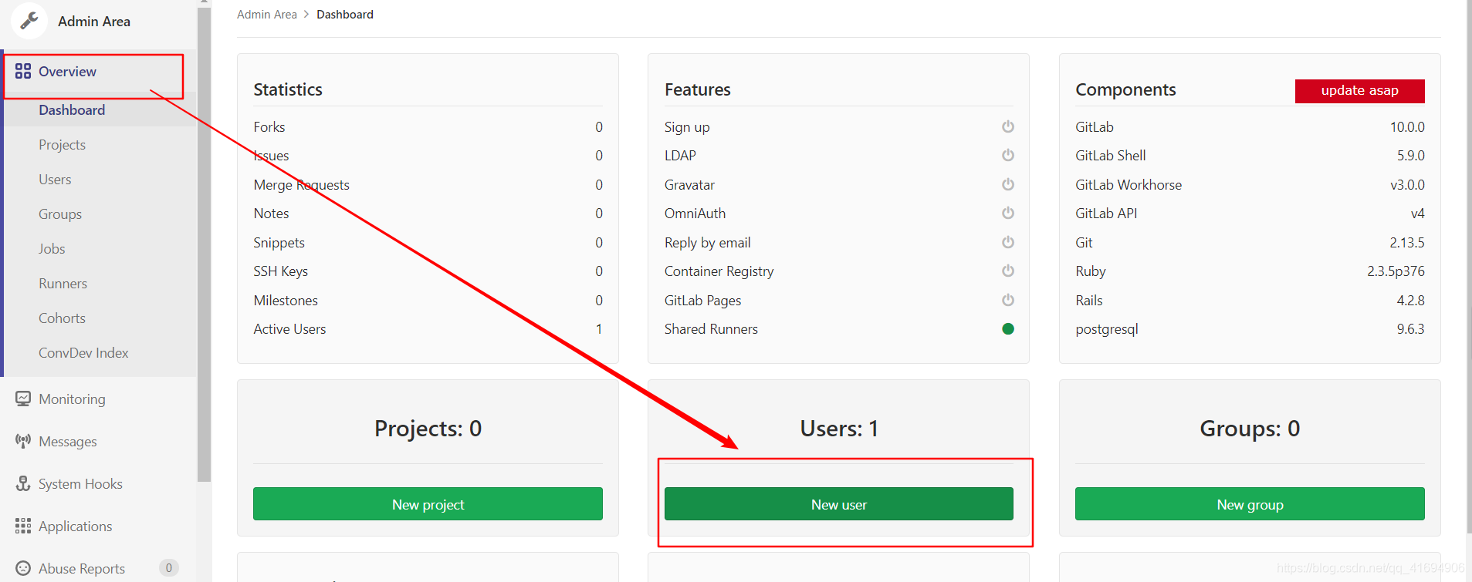Click the Statistics panel heading

288,89
